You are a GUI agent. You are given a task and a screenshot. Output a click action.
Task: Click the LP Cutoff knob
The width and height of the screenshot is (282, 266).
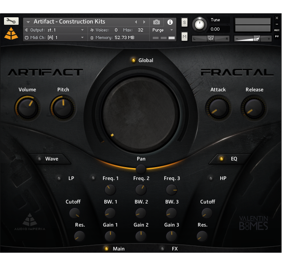click(x=75, y=213)
